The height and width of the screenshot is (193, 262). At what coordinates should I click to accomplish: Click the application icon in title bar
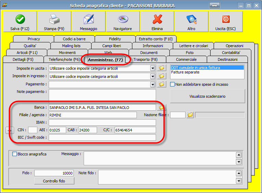tap(5, 5)
